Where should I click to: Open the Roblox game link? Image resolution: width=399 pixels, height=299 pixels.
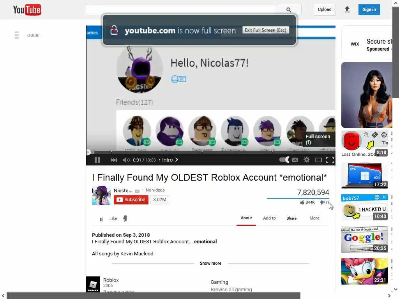(111, 280)
